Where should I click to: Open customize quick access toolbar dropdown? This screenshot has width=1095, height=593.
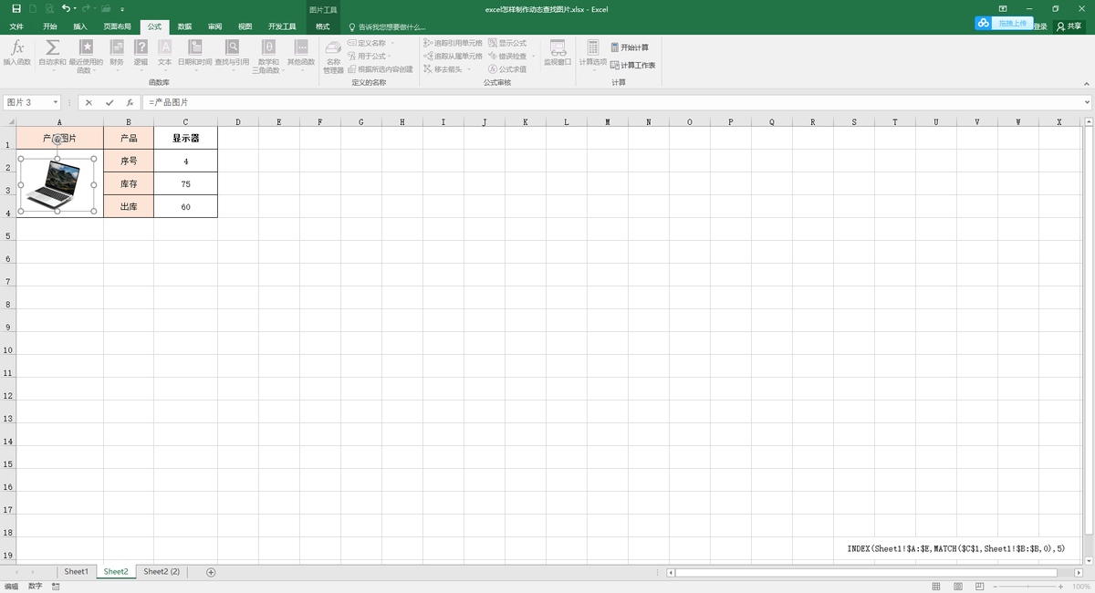pos(122,8)
